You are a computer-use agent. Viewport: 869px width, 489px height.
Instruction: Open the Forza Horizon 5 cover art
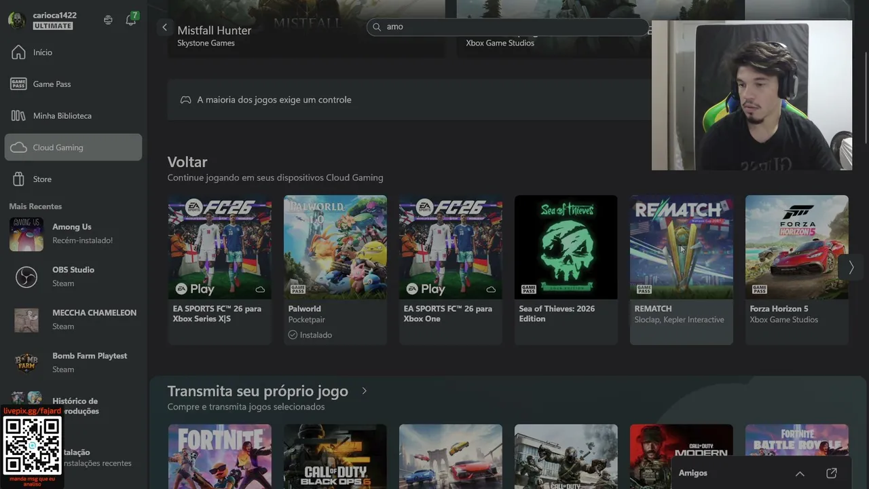(x=797, y=247)
